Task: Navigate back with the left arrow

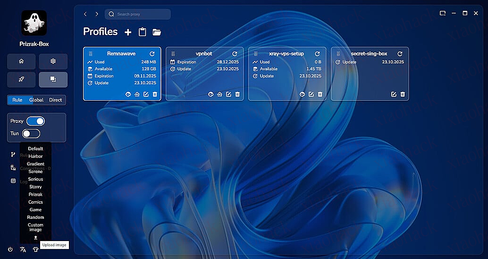Action: click(x=85, y=14)
